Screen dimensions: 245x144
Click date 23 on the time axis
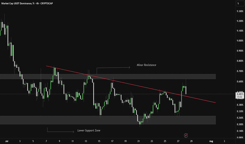coord(152,141)
